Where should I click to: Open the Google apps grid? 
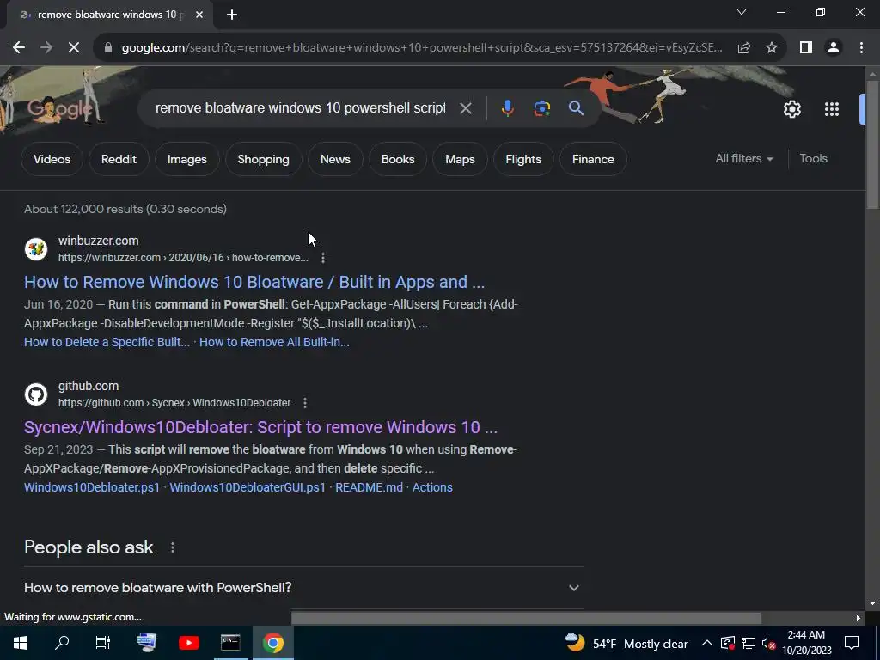(832, 109)
